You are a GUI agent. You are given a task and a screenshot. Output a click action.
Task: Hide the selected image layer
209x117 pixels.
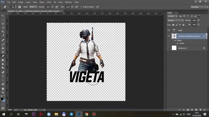[169, 36]
